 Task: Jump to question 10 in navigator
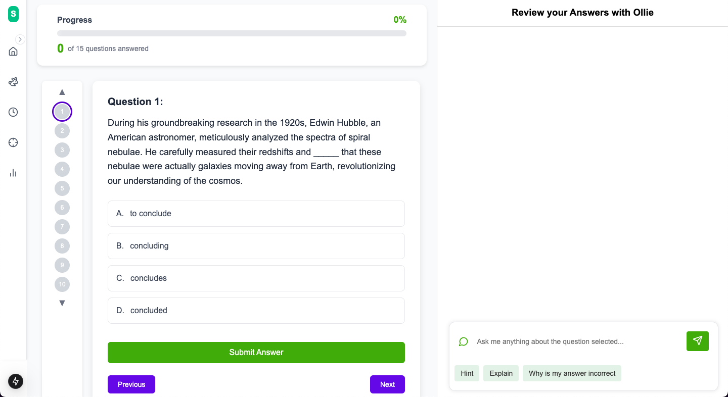click(x=62, y=284)
